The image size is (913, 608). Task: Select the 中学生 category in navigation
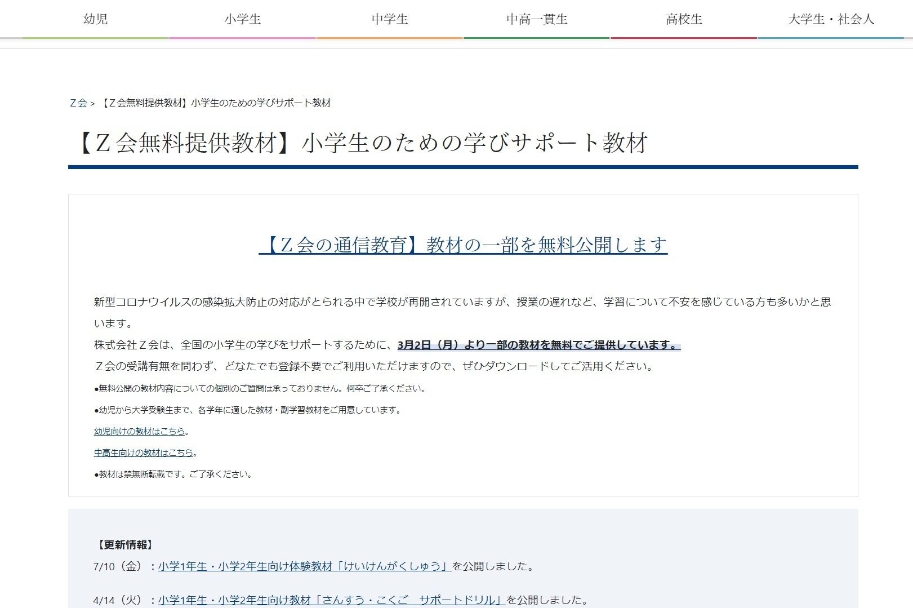coord(390,18)
